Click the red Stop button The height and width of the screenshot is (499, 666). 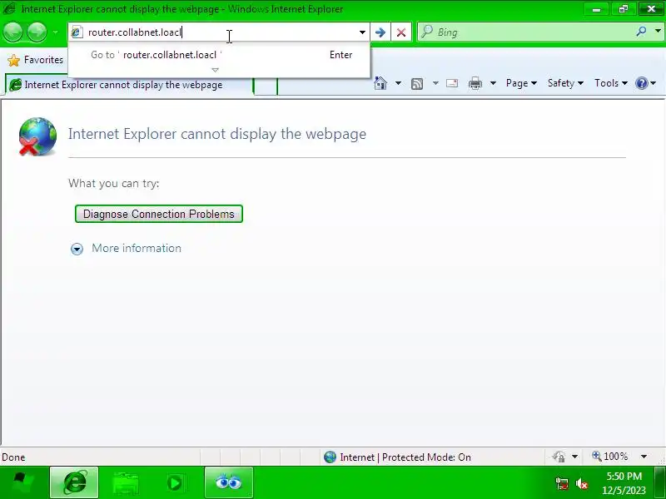pos(400,32)
